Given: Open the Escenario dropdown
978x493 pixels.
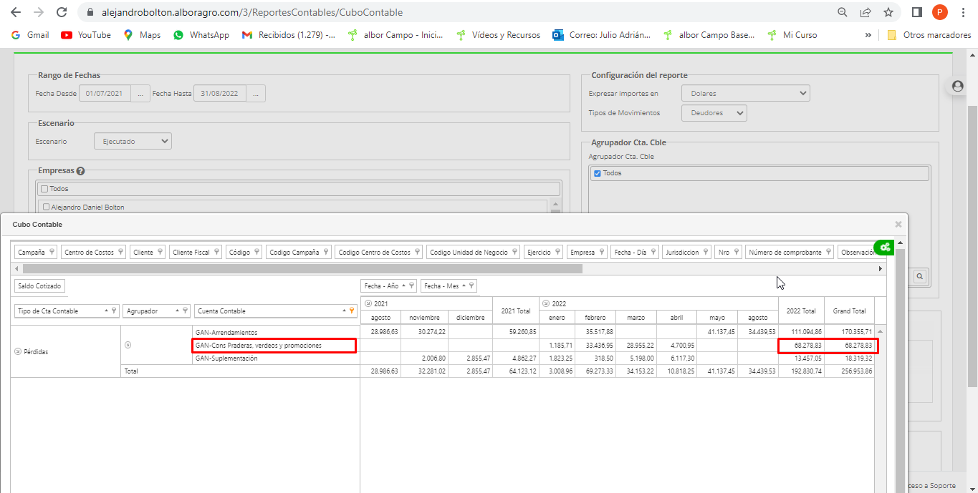Looking at the screenshot, I should [133, 142].
